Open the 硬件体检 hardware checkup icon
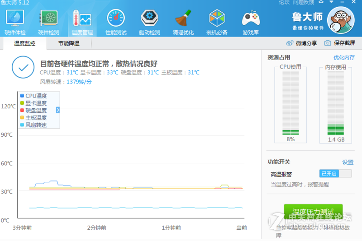362x241 pixels. 15,18
